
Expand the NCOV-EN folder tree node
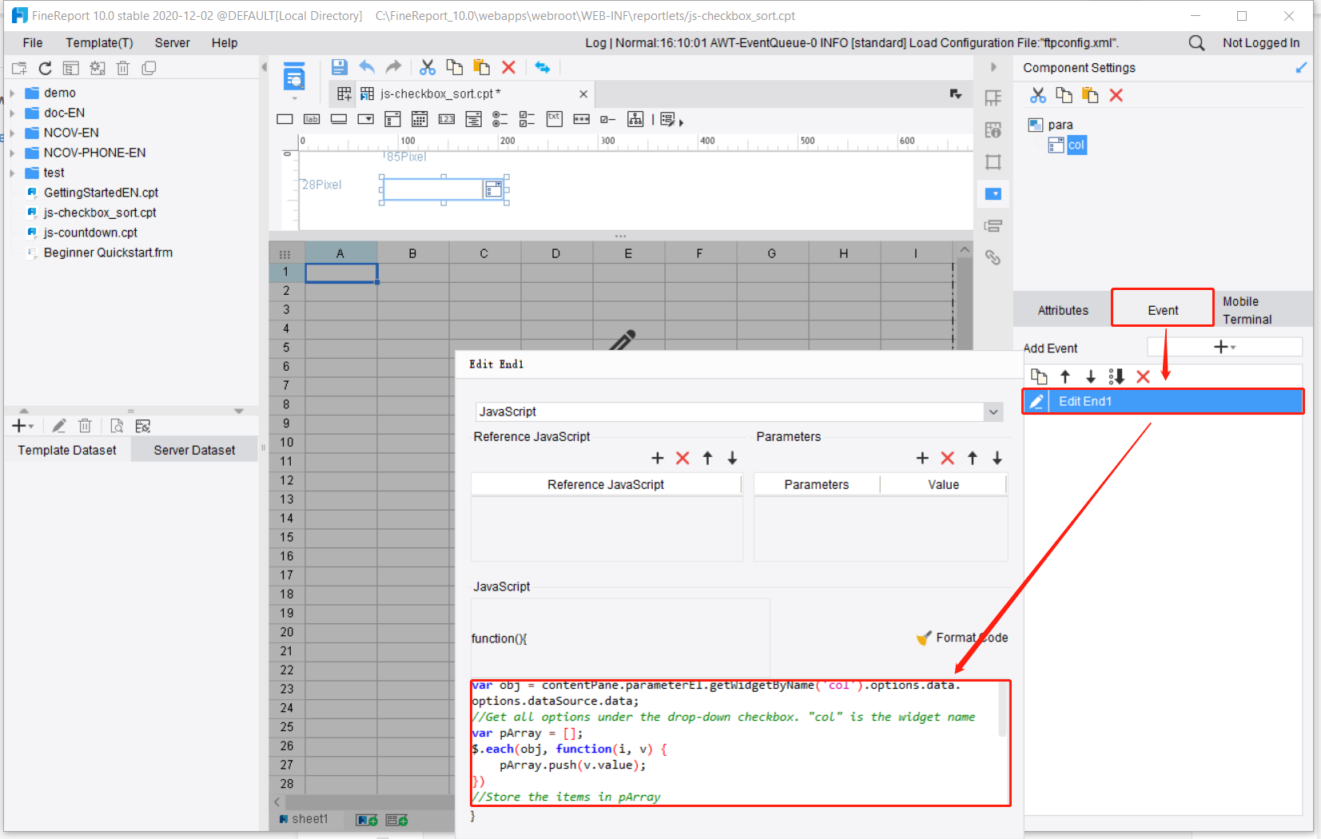click(x=12, y=133)
